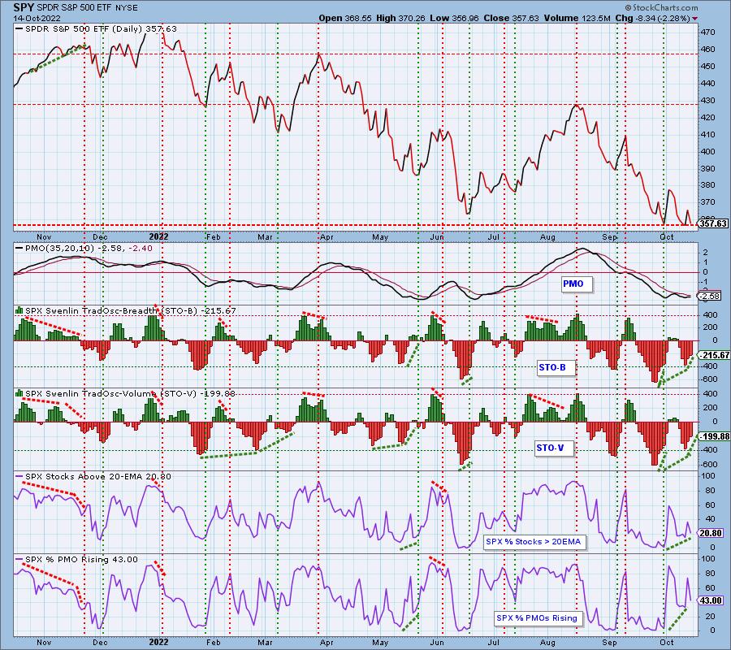This screenshot has width=731, height=650.
Task: Click the Chg -8.34 (-2.28%) value
Action: tap(653, 18)
